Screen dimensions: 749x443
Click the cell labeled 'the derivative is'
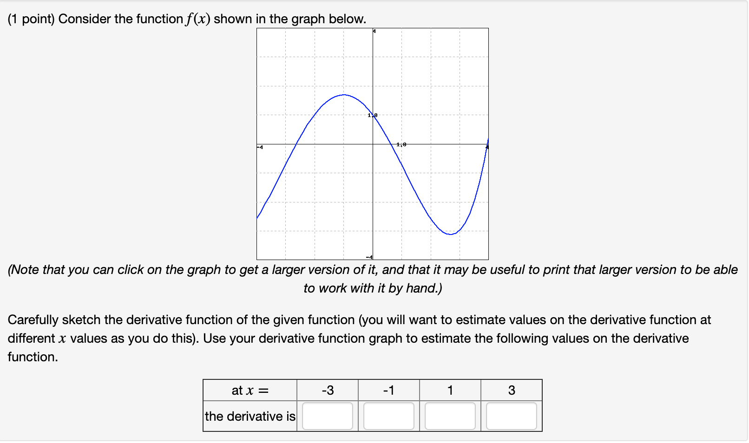click(250, 416)
